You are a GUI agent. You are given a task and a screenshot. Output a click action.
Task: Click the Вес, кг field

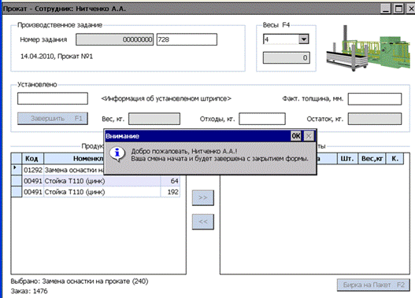pos(154,119)
